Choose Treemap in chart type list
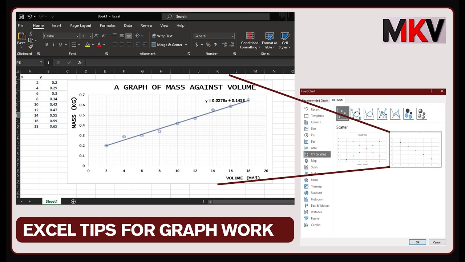 click(x=316, y=186)
